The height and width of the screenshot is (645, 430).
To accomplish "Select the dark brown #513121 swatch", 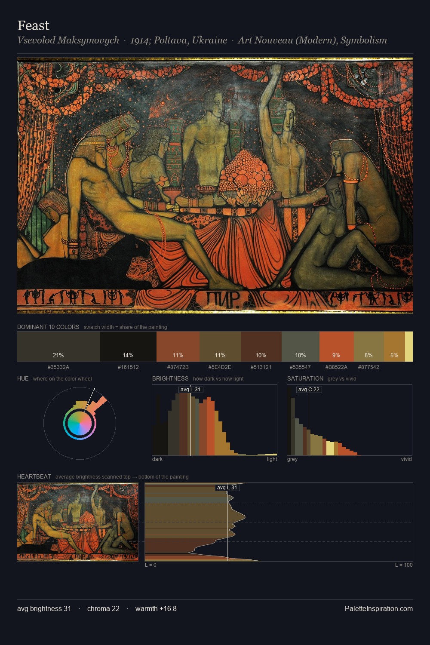I will [x=261, y=347].
